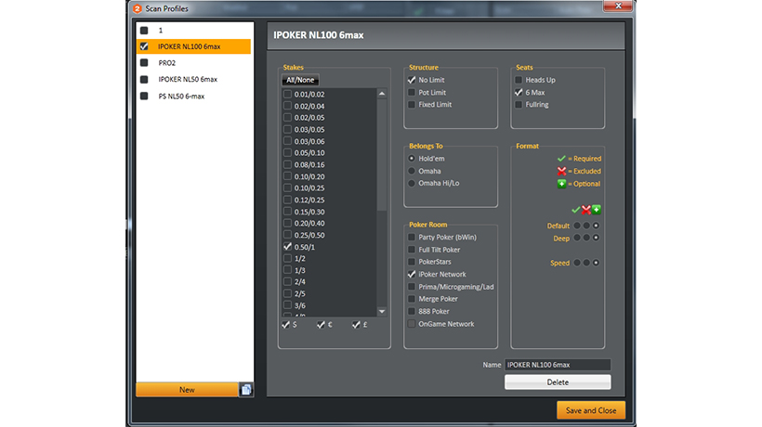Image resolution: width=762 pixels, height=427 pixels.
Task: Set Default format to Excluded
Action: pyautogui.click(x=586, y=226)
